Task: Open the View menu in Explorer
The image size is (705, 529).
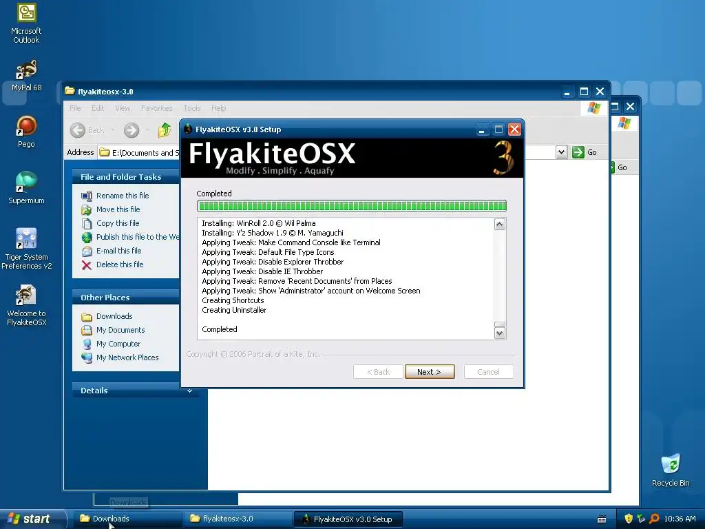Action: (x=123, y=108)
